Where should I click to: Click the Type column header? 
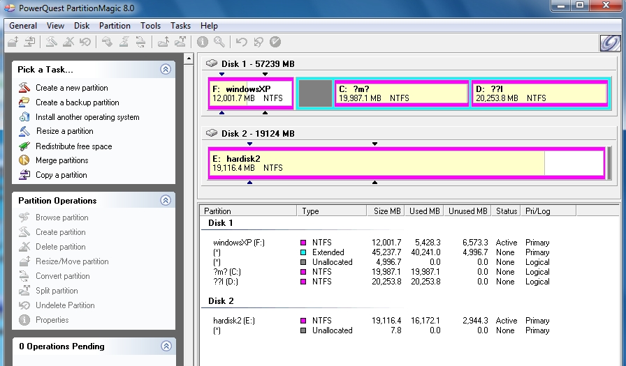click(331, 211)
